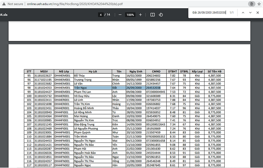Edit the page number field showing 4
The width and height of the screenshot is (263, 168).
101,15
